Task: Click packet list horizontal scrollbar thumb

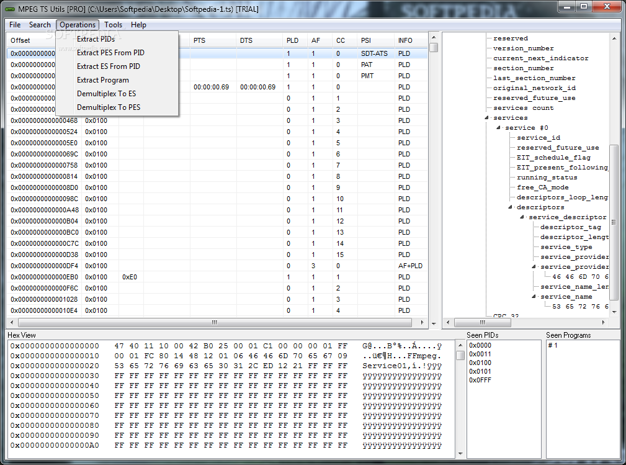Action: point(215,322)
